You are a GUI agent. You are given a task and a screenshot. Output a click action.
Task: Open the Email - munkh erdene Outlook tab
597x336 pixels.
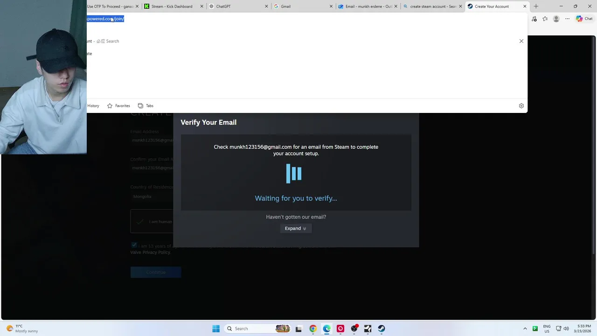click(x=367, y=7)
